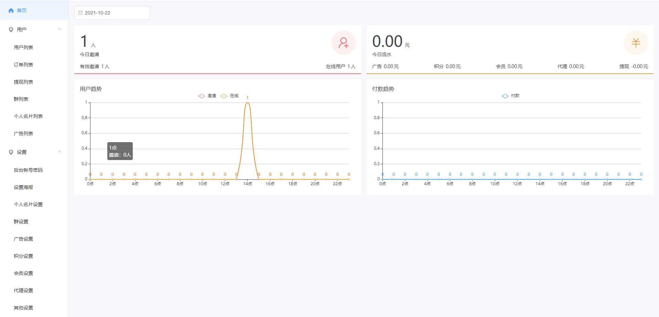The width and height of the screenshot is (659, 317).
Task: Click the peak data point at 14点
Action: 247,103
